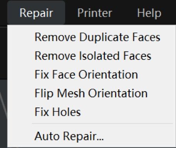Pick the first entry, Remove Duplicate Faces
This screenshot has width=176, height=148.
click(x=90, y=37)
